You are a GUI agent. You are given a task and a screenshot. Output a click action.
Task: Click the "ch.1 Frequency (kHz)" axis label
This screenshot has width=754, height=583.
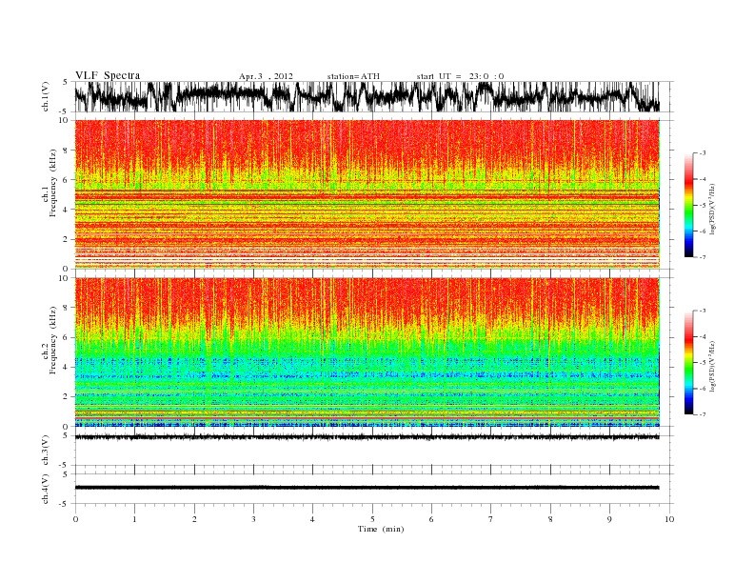click(50, 183)
